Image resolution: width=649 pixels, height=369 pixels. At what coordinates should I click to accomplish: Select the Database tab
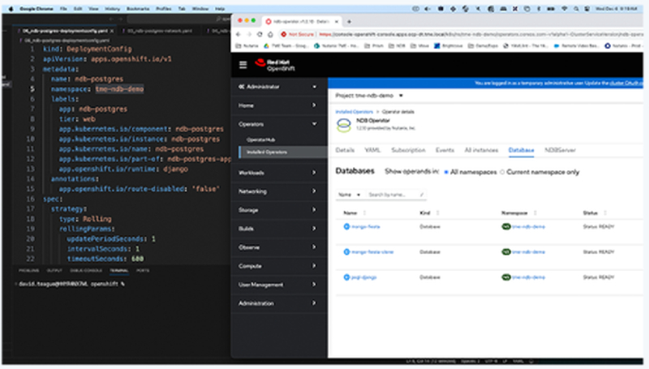(x=521, y=150)
